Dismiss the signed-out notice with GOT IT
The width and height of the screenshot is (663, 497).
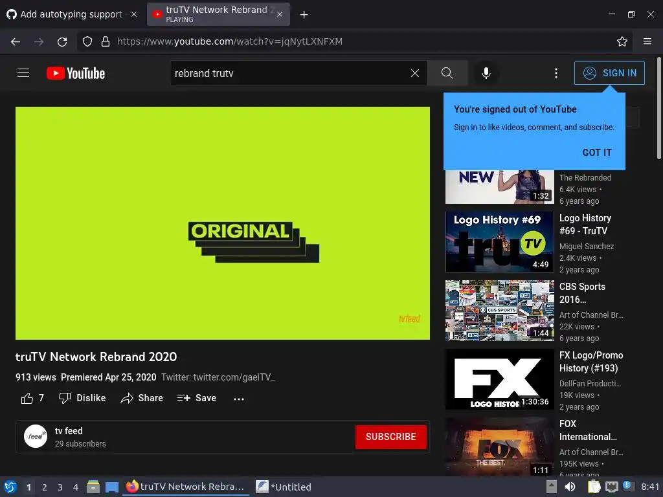coord(596,153)
